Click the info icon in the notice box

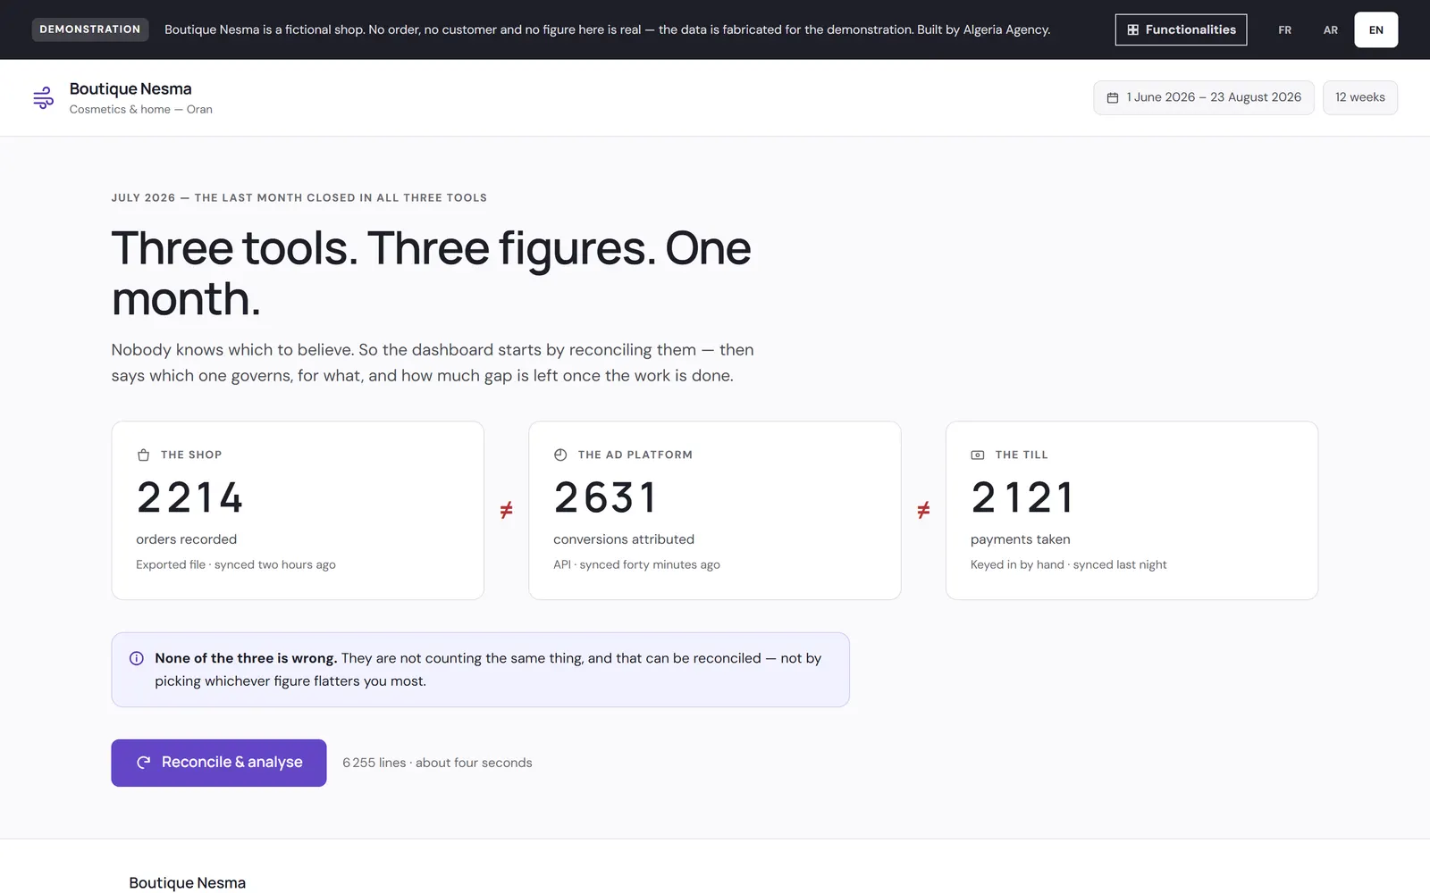[x=137, y=658]
